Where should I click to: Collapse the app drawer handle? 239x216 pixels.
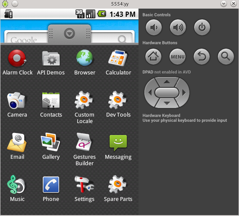(69, 34)
